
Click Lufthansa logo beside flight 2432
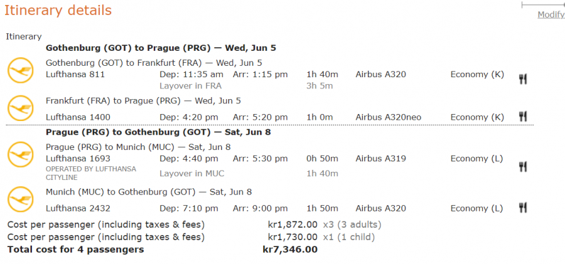(20, 199)
